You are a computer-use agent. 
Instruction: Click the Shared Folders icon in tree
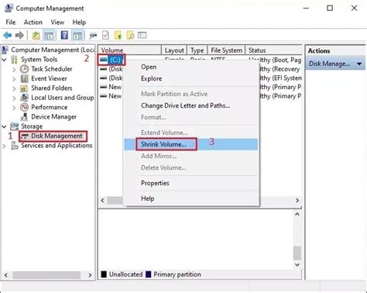tap(24, 88)
